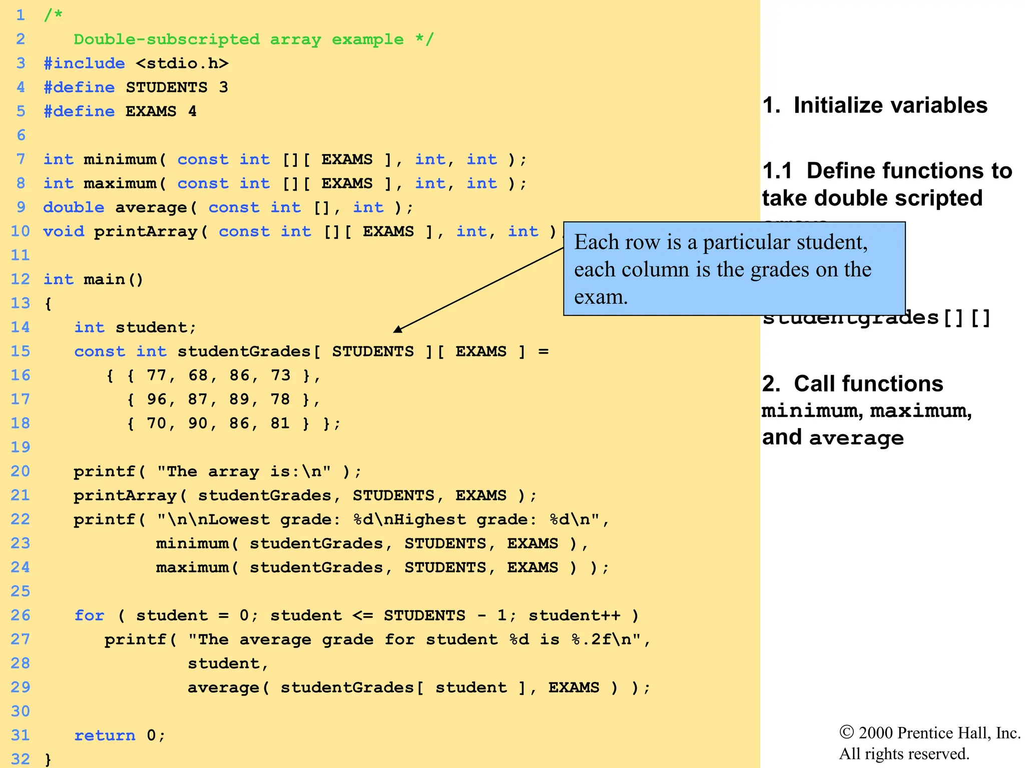The image size is (1025, 768).
Task: Click the printf 'The array is:' line
Action: (218, 471)
